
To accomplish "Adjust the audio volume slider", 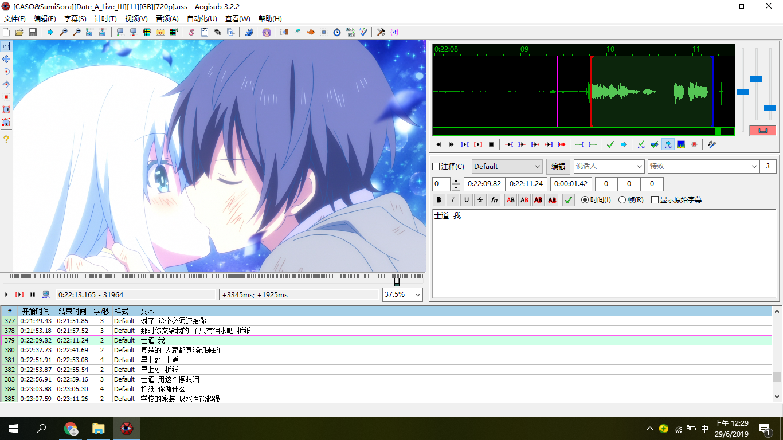I will point(770,108).
